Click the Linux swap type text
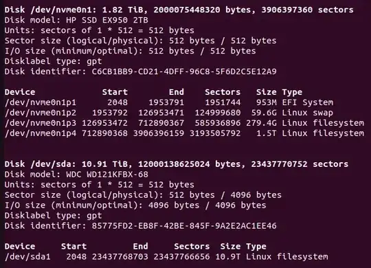The width and height of the screenshot is (371, 268). coord(308,113)
